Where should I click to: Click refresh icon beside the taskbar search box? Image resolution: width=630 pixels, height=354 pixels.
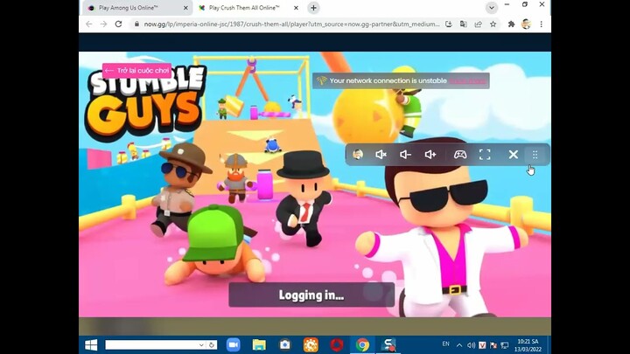point(212,344)
